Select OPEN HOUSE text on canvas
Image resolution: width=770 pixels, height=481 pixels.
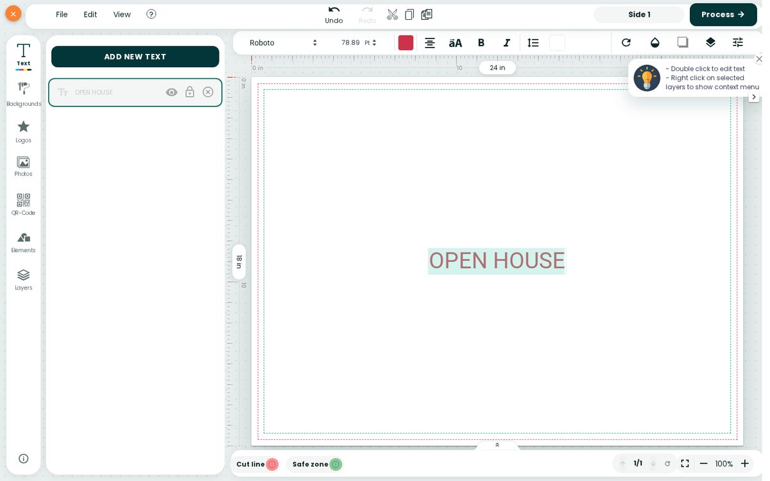497,261
